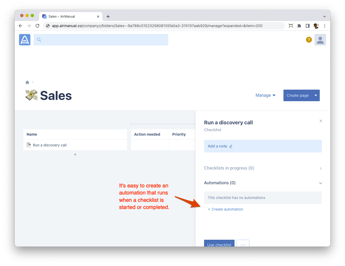Viewport: 345px width, 266px height.
Task: Click Create automation link
Action: (225, 209)
